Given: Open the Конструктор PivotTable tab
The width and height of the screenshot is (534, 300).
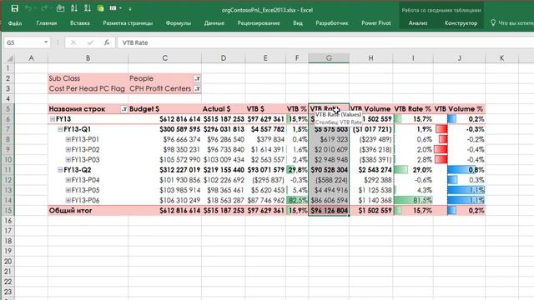Looking at the screenshot, I should coord(461,23).
